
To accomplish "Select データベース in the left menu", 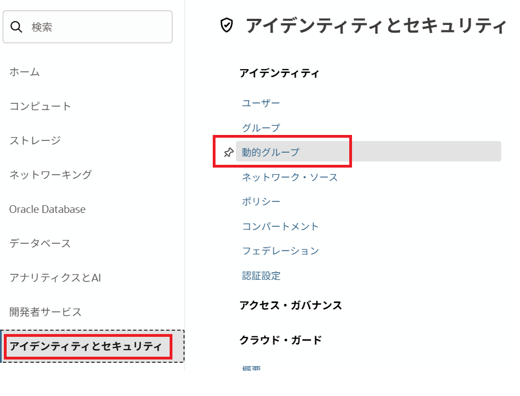I will [40, 243].
